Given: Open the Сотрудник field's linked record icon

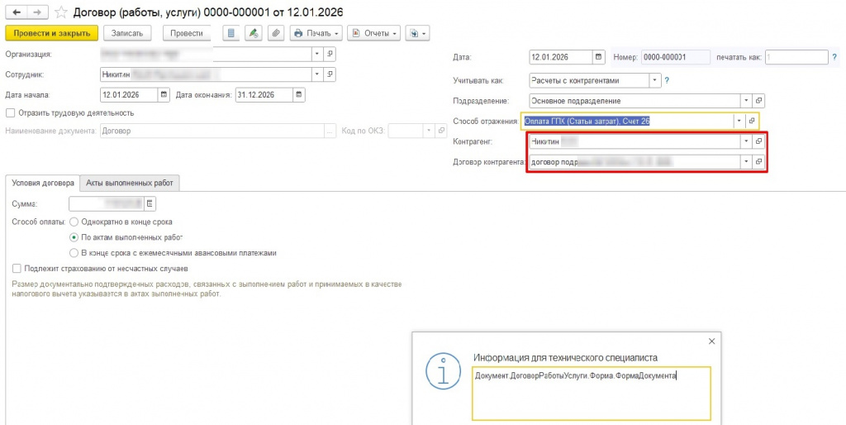Looking at the screenshot, I should coord(329,74).
